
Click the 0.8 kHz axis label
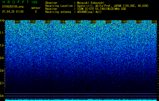(2, 71)
